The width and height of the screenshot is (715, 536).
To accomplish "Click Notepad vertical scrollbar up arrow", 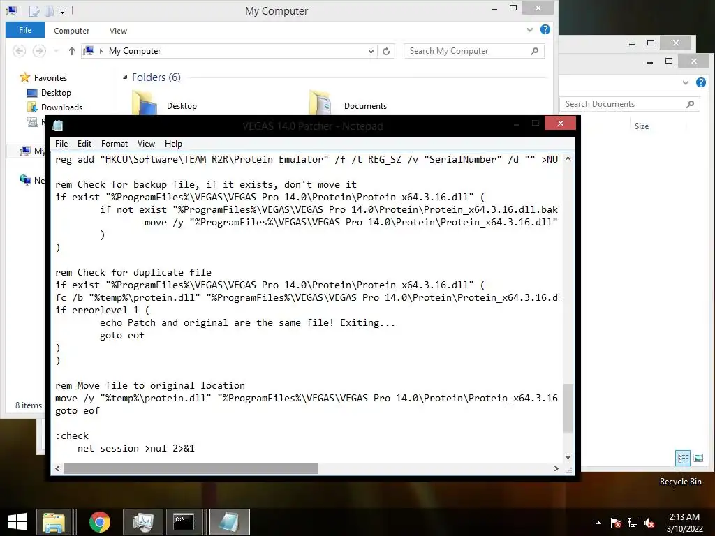I will click(568, 159).
